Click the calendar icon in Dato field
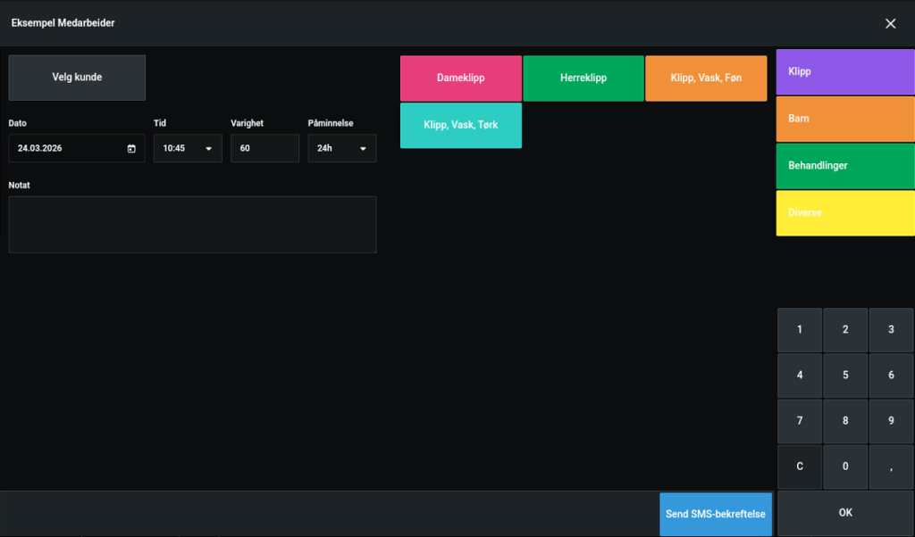This screenshot has width=915, height=537. (131, 149)
